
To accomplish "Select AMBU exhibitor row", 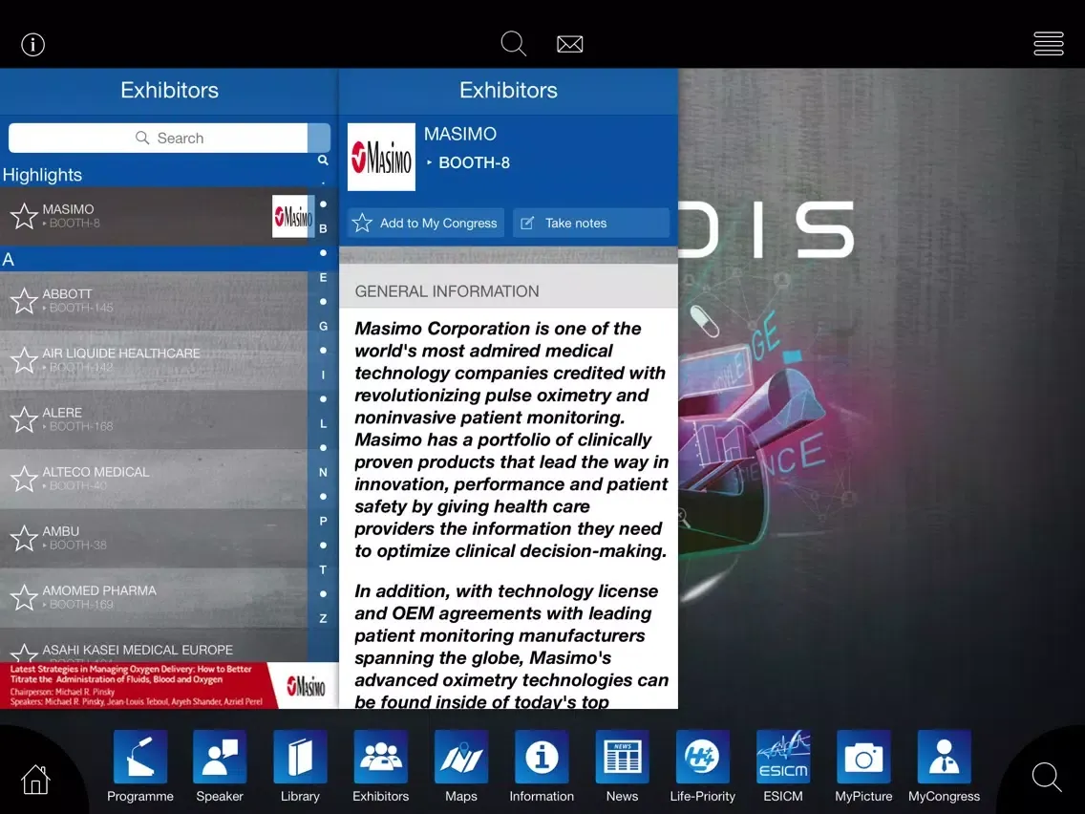I will [x=154, y=538].
